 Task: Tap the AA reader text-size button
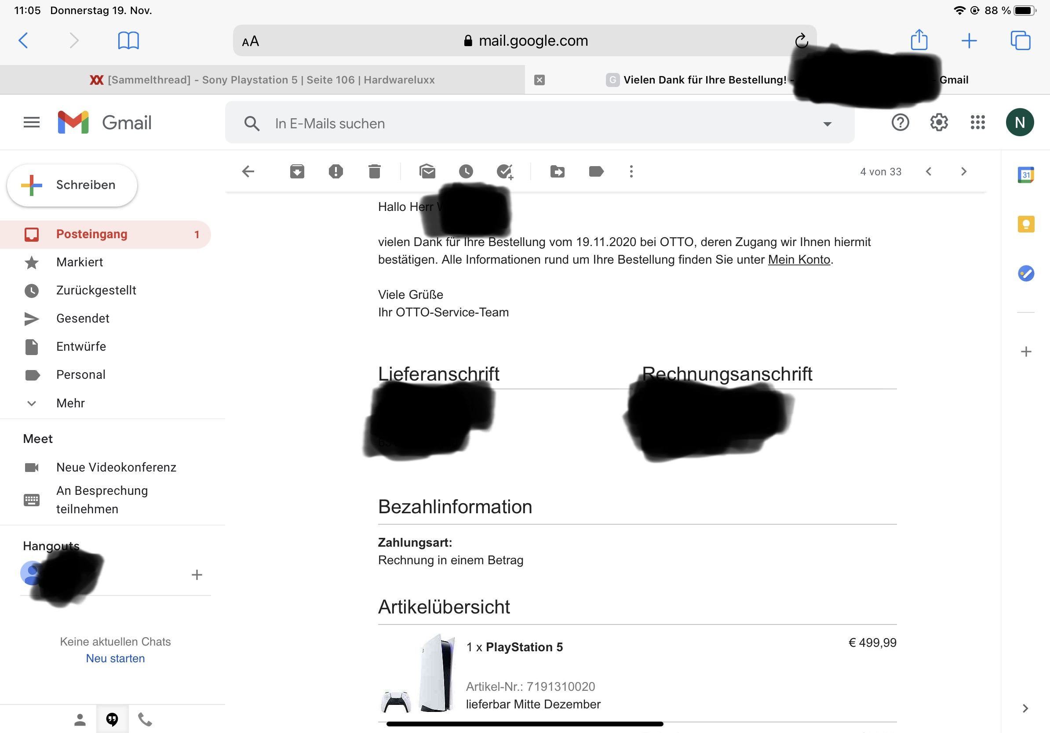[x=250, y=42]
